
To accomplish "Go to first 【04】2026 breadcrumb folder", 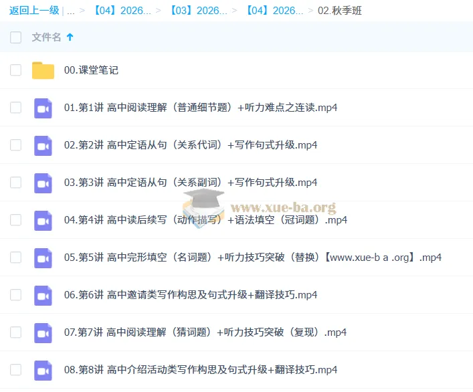I will 122,11.
